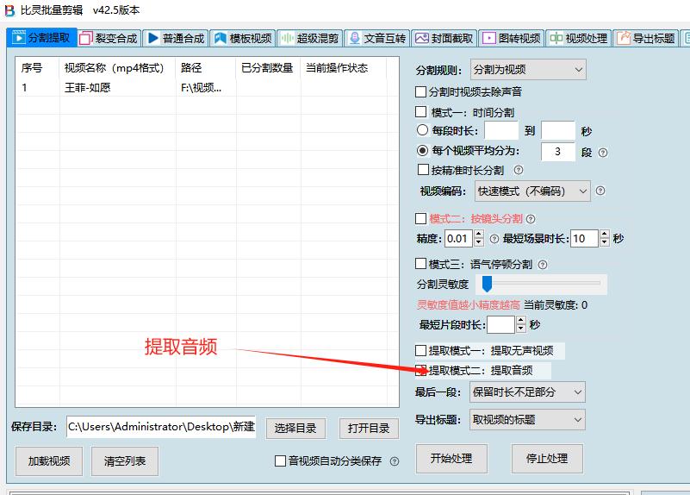Increase 最短场景时长 with up arrow
The image size is (690, 495).
point(605,235)
